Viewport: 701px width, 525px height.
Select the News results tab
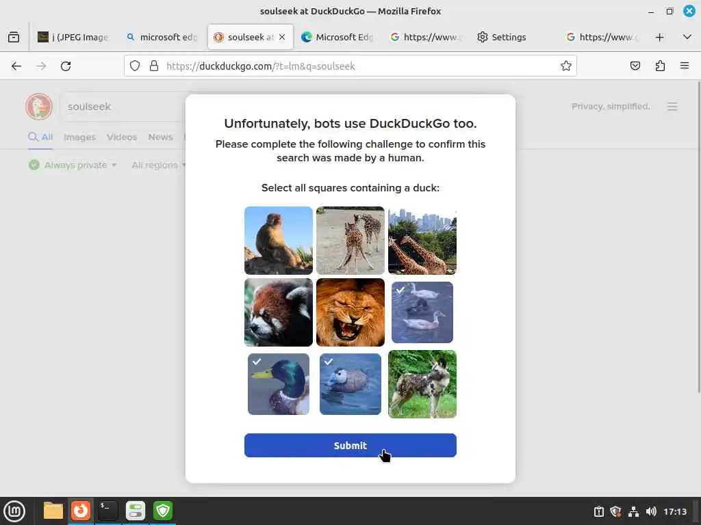coord(160,137)
